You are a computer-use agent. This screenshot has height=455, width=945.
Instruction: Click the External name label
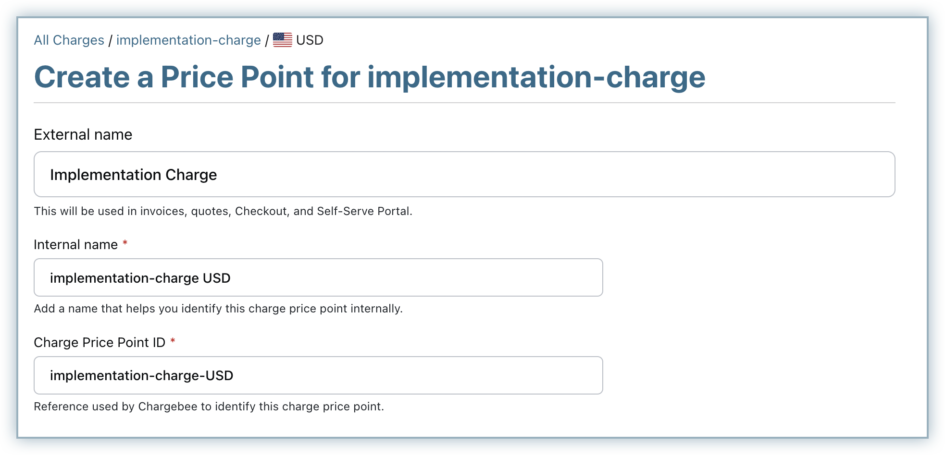[83, 135]
